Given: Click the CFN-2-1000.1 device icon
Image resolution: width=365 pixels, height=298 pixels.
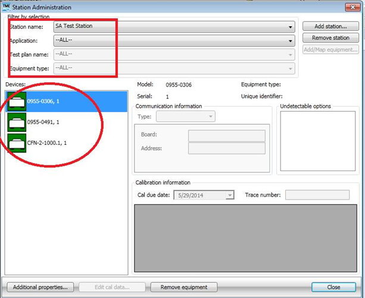Looking at the screenshot, I should tap(16, 143).
